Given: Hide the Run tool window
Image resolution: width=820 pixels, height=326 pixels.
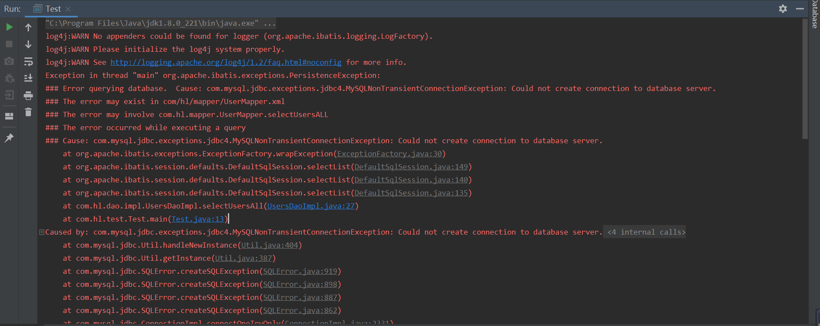Looking at the screenshot, I should pyautogui.click(x=800, y=9).
